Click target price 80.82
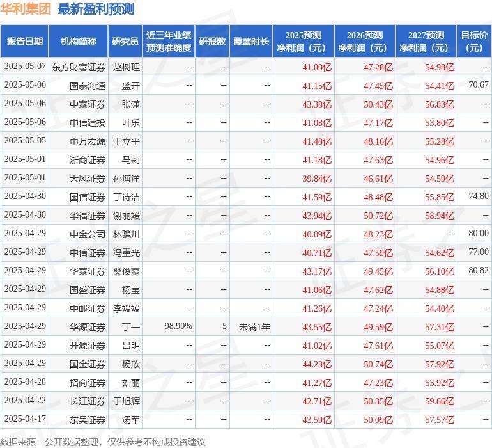Screen dimensions: 492x448 coord(479,270)
